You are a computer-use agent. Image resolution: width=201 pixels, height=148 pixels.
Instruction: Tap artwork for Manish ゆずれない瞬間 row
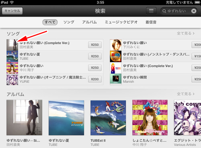click(x=116, y=79)
